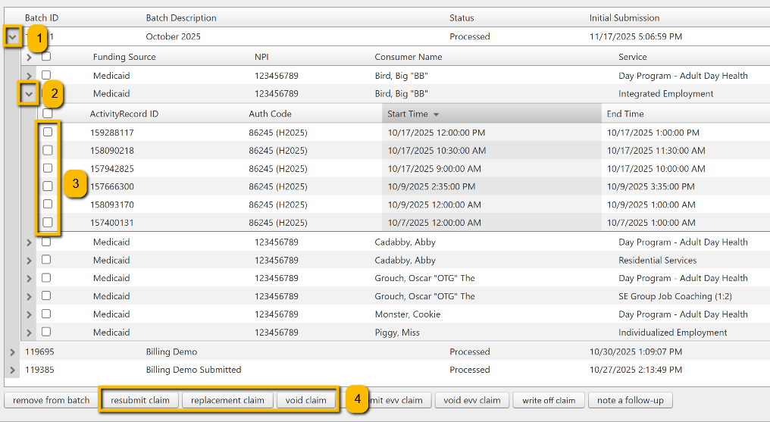The height and width of the screenshot is (422, 770).
Task: Select checkbox for activity record 157666300
Action: pos(48,186)
